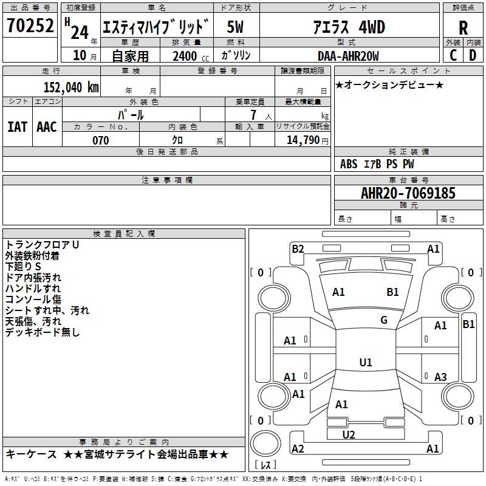Click inspector note 外装鉄粉付着

point(32,256)
